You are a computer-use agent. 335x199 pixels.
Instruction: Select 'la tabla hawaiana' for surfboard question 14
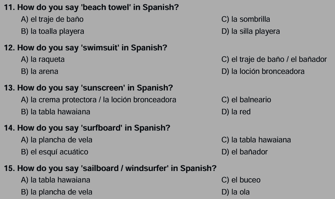256,140
